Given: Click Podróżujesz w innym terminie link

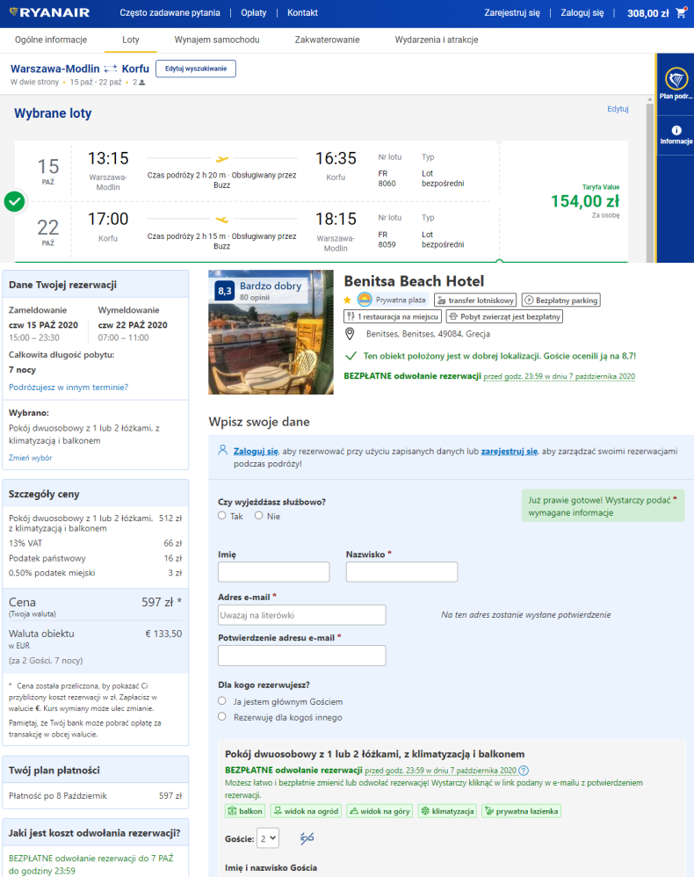Looking at the screenshot, I should [69, 387].
